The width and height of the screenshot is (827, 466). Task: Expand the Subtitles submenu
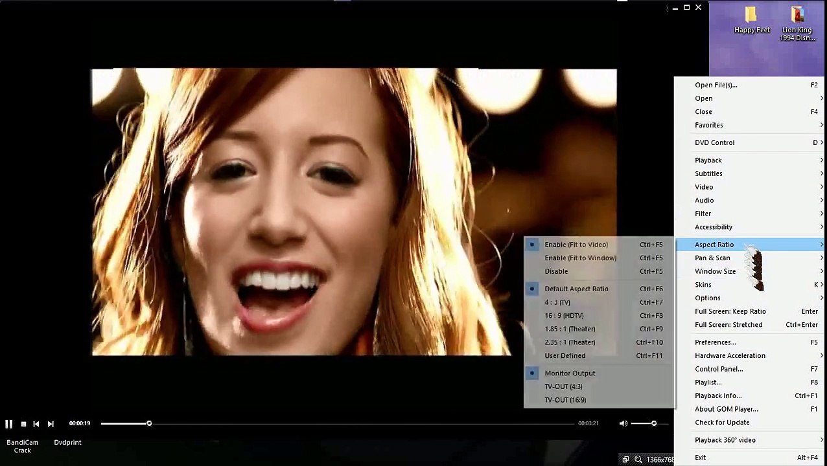click(751, 173)
